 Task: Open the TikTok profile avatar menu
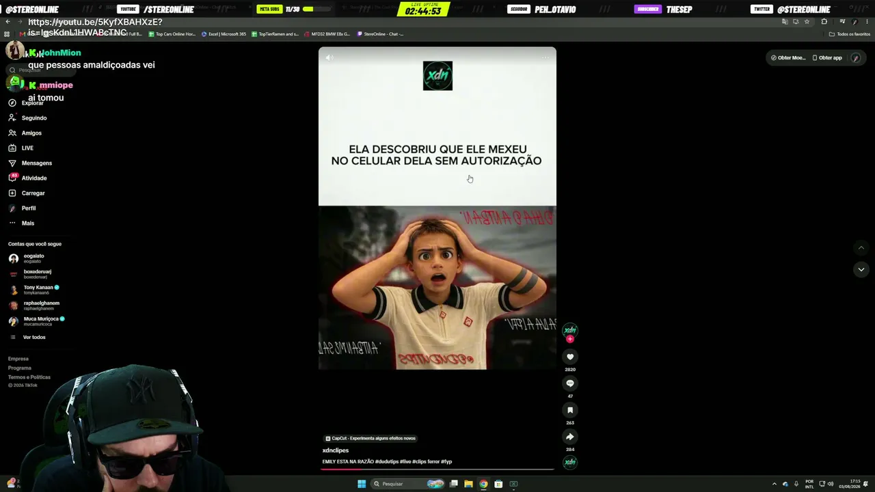(856, 58)
